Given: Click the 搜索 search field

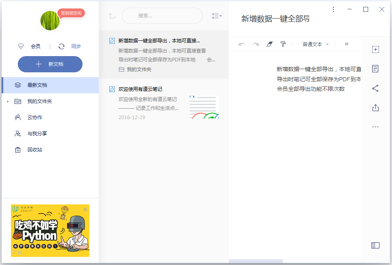Looking at the screenshot, I should coord(162,16).
